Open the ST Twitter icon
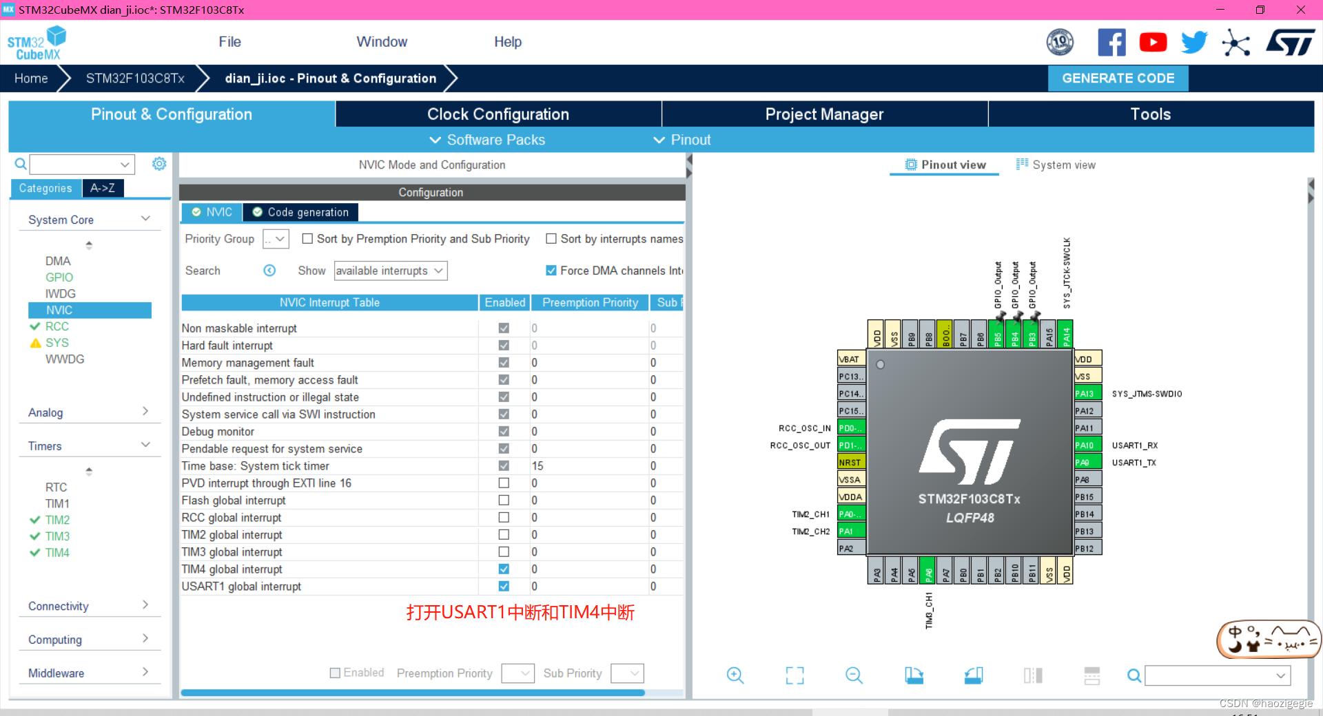1323x716 pixels. [1194, 43]
